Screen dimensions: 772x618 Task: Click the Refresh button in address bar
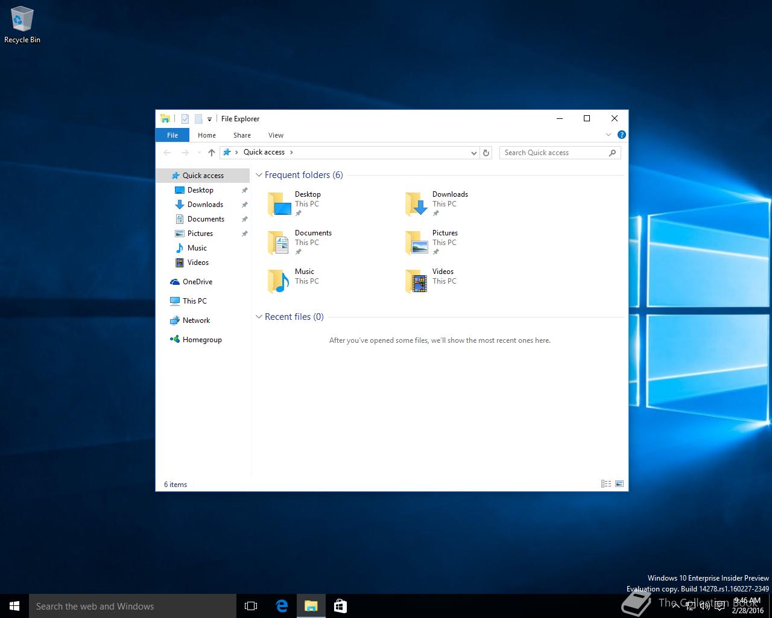tap(486, 153)
